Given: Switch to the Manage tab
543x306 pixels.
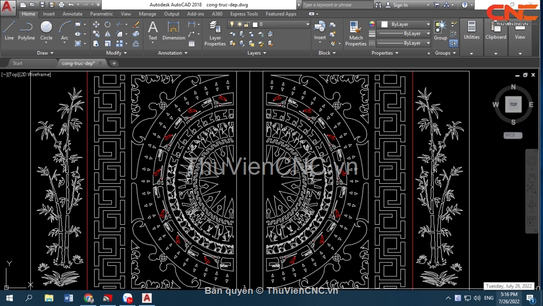Looking at the screenshot, I should coord(148,14).
